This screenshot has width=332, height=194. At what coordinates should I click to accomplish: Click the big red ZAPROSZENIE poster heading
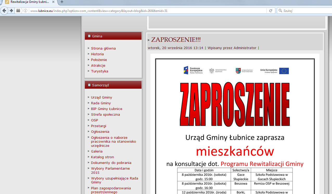click(235, 104)
